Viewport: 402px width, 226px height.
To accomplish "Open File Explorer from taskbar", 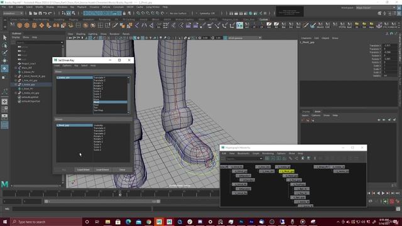I will tap(107, 222).
